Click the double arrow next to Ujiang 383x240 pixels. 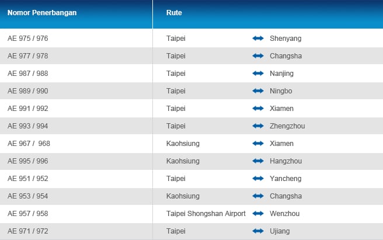(x=258, y=231)
